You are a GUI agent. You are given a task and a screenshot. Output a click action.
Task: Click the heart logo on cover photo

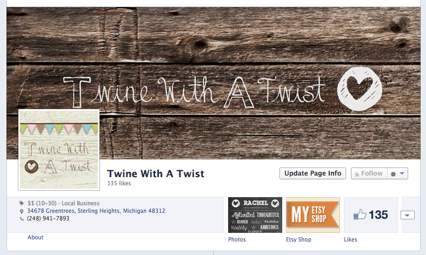[x=360, y=89]
